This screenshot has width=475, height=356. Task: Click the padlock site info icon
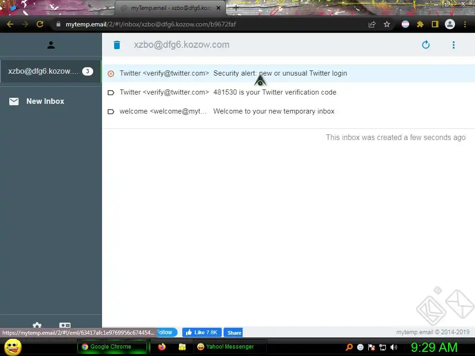58,24
